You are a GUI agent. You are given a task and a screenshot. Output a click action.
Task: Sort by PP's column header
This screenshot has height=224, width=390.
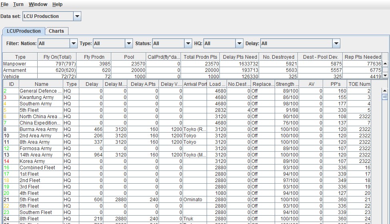point(335,84)
